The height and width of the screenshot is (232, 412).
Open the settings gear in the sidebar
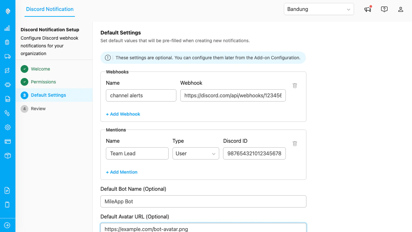click(7, 127)
